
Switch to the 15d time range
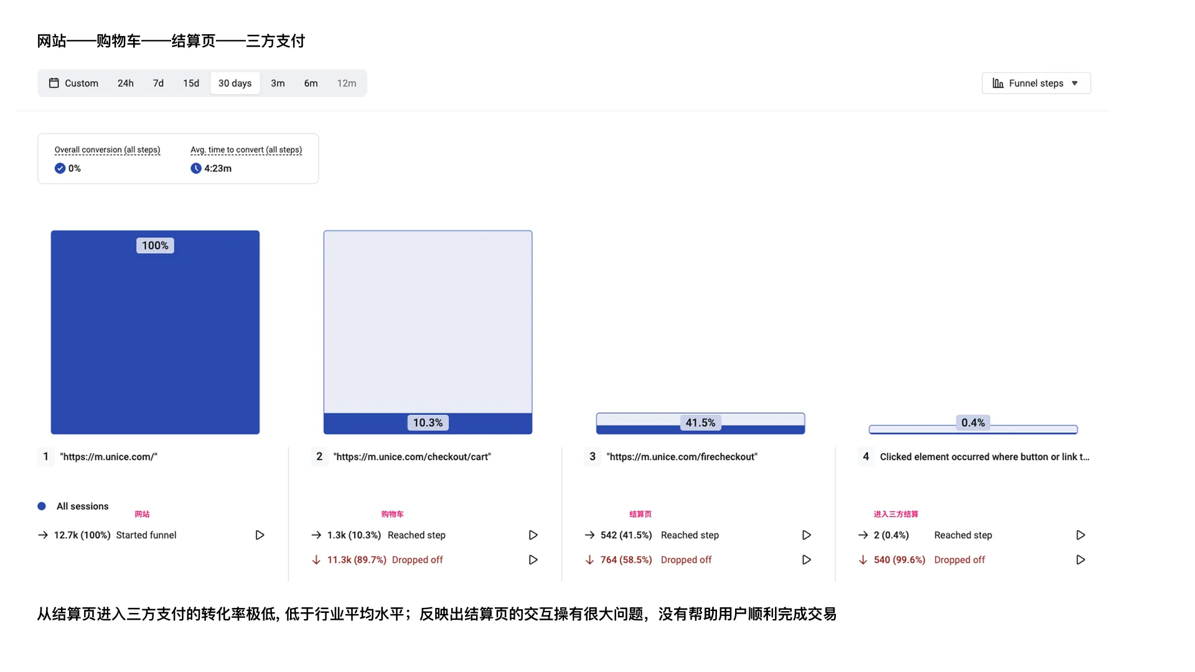click(x=191, y=83)
